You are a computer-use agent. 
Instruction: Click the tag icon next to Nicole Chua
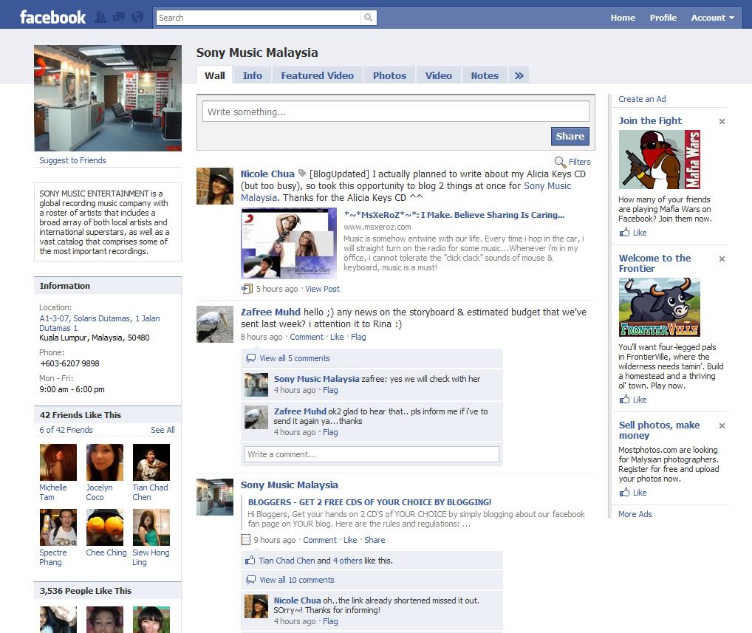[302, 173]
